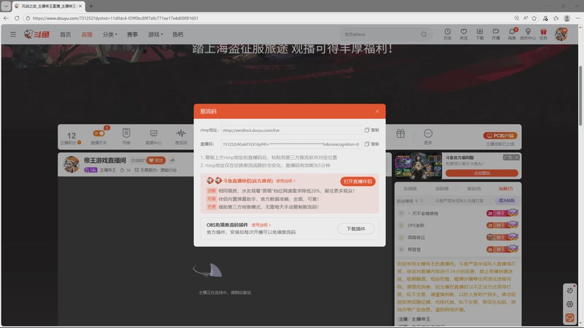Screen dimensions: 584x328
Task: Toggle the 直播开关 live switch
Action: tap(99, 133)
